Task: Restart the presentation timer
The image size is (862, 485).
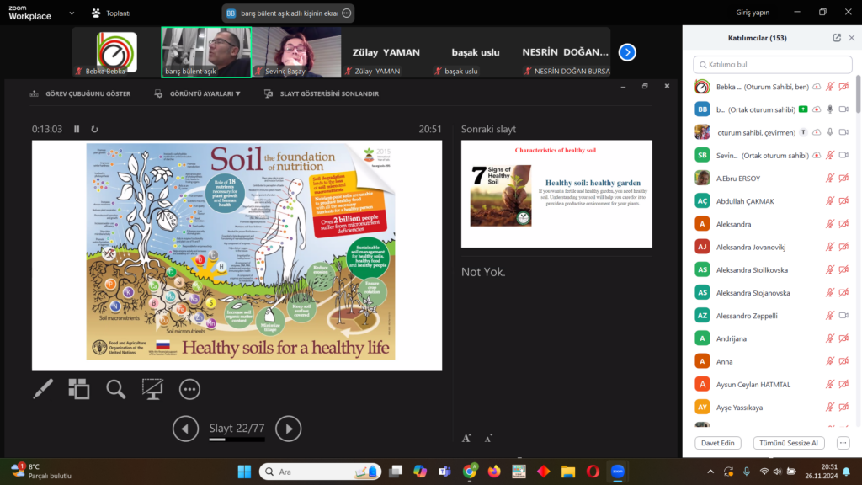Action: (94, 129)
